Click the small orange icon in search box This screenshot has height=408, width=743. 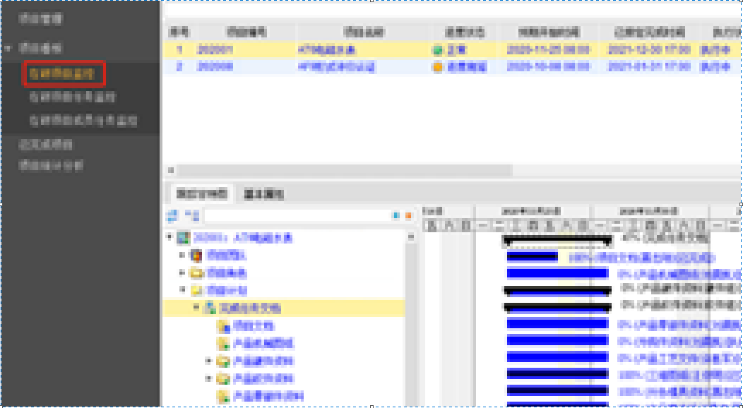click(x=408, y=216)
